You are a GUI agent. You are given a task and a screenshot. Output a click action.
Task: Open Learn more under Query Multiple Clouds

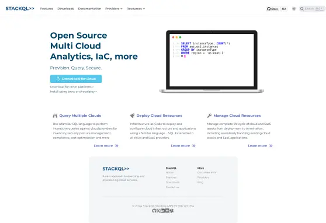coord(106,146)
